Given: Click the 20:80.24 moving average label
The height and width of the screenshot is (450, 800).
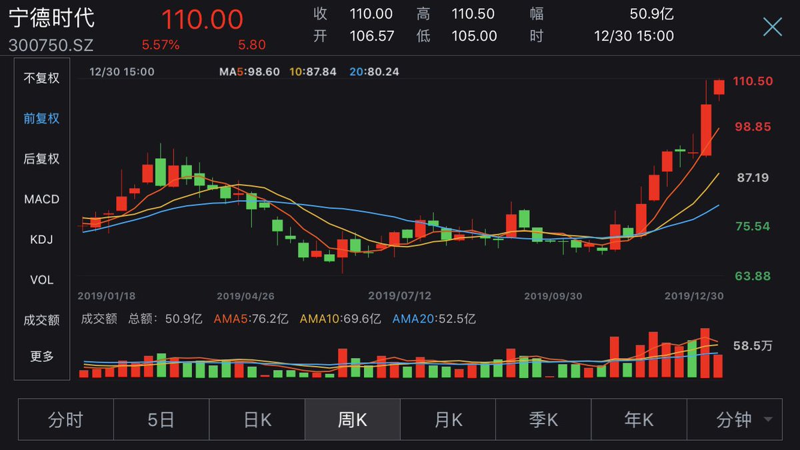Looking at the screenshot, I should pyautogui.click(x=375, y=71).
